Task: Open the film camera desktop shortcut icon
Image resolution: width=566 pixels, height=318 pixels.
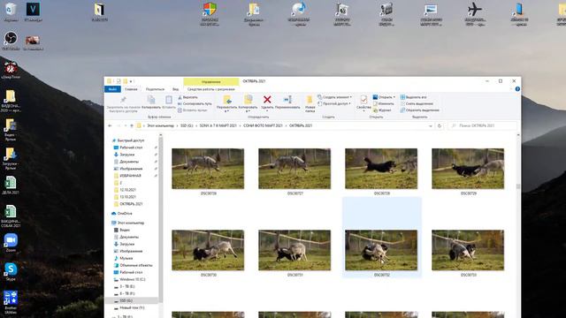Action: (x=386, y=14)
